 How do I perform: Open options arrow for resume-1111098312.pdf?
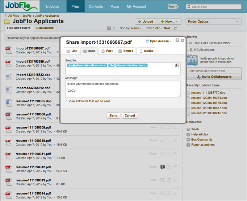(x=169, y=167)
